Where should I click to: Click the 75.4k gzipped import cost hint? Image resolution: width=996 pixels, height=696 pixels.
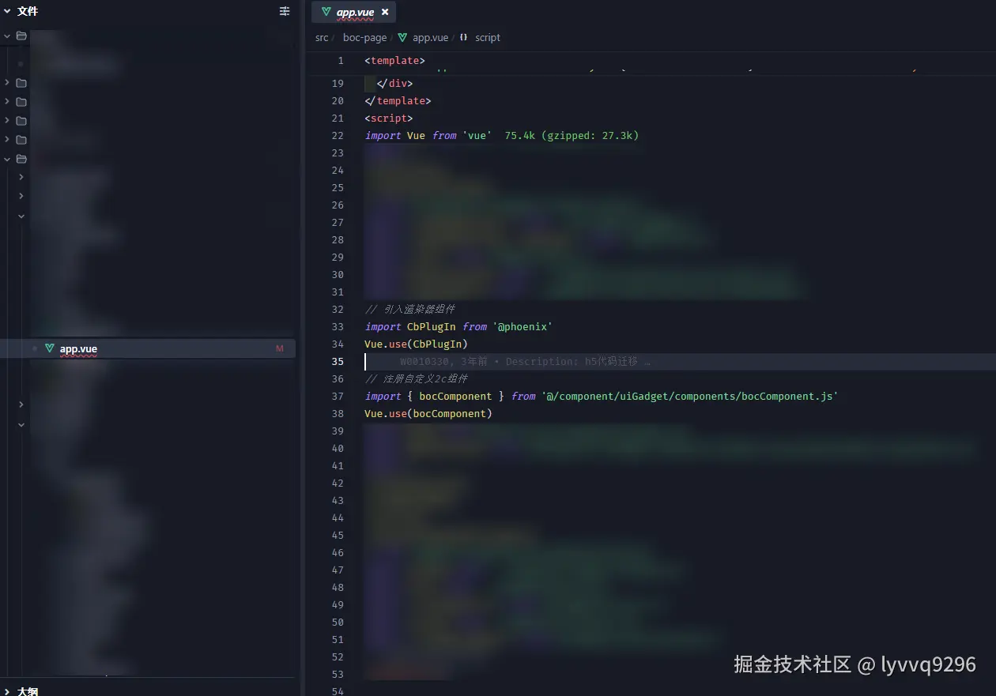572,135
